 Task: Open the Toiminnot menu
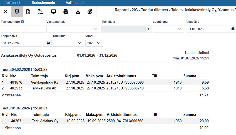[13, 3]
